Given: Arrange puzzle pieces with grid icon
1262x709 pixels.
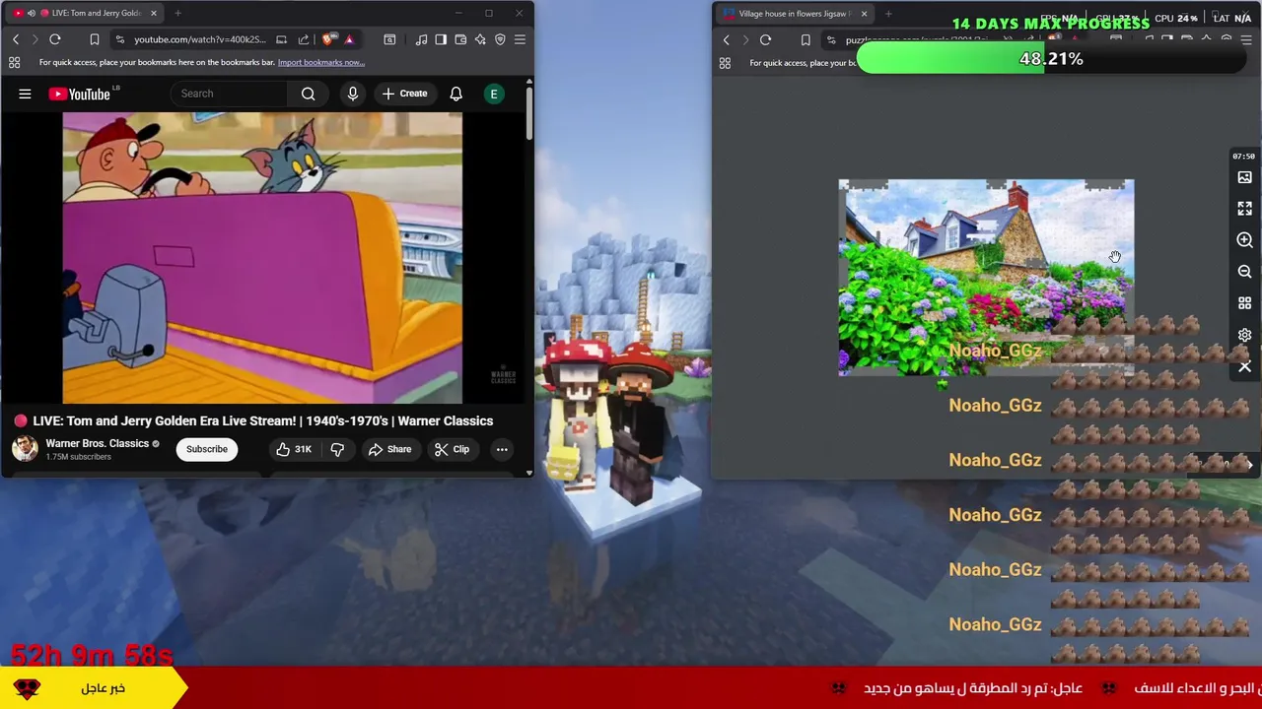Looking at the screenshot, I should click(x=1244, y=303).
